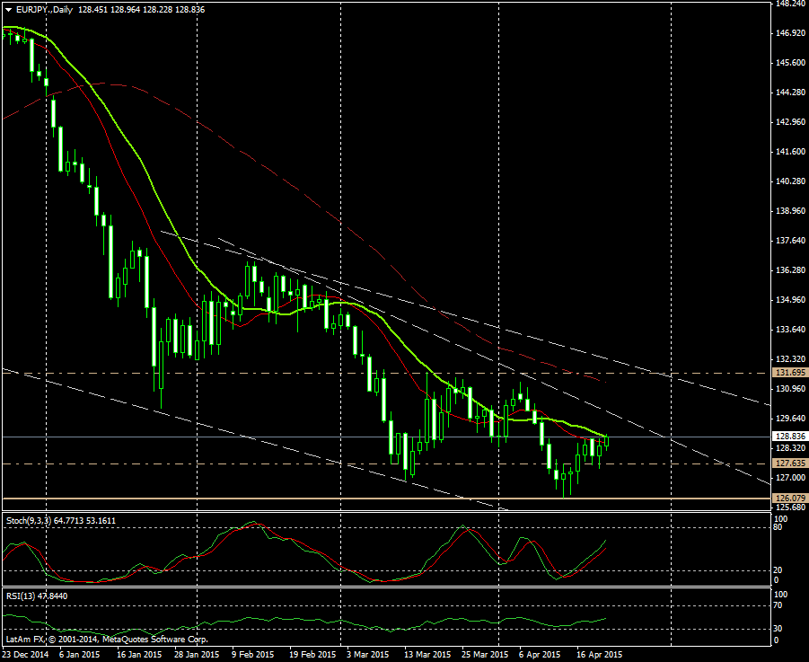Click the 16 Apr 2015 date label
809x662 pixels.
click(597, 655)
